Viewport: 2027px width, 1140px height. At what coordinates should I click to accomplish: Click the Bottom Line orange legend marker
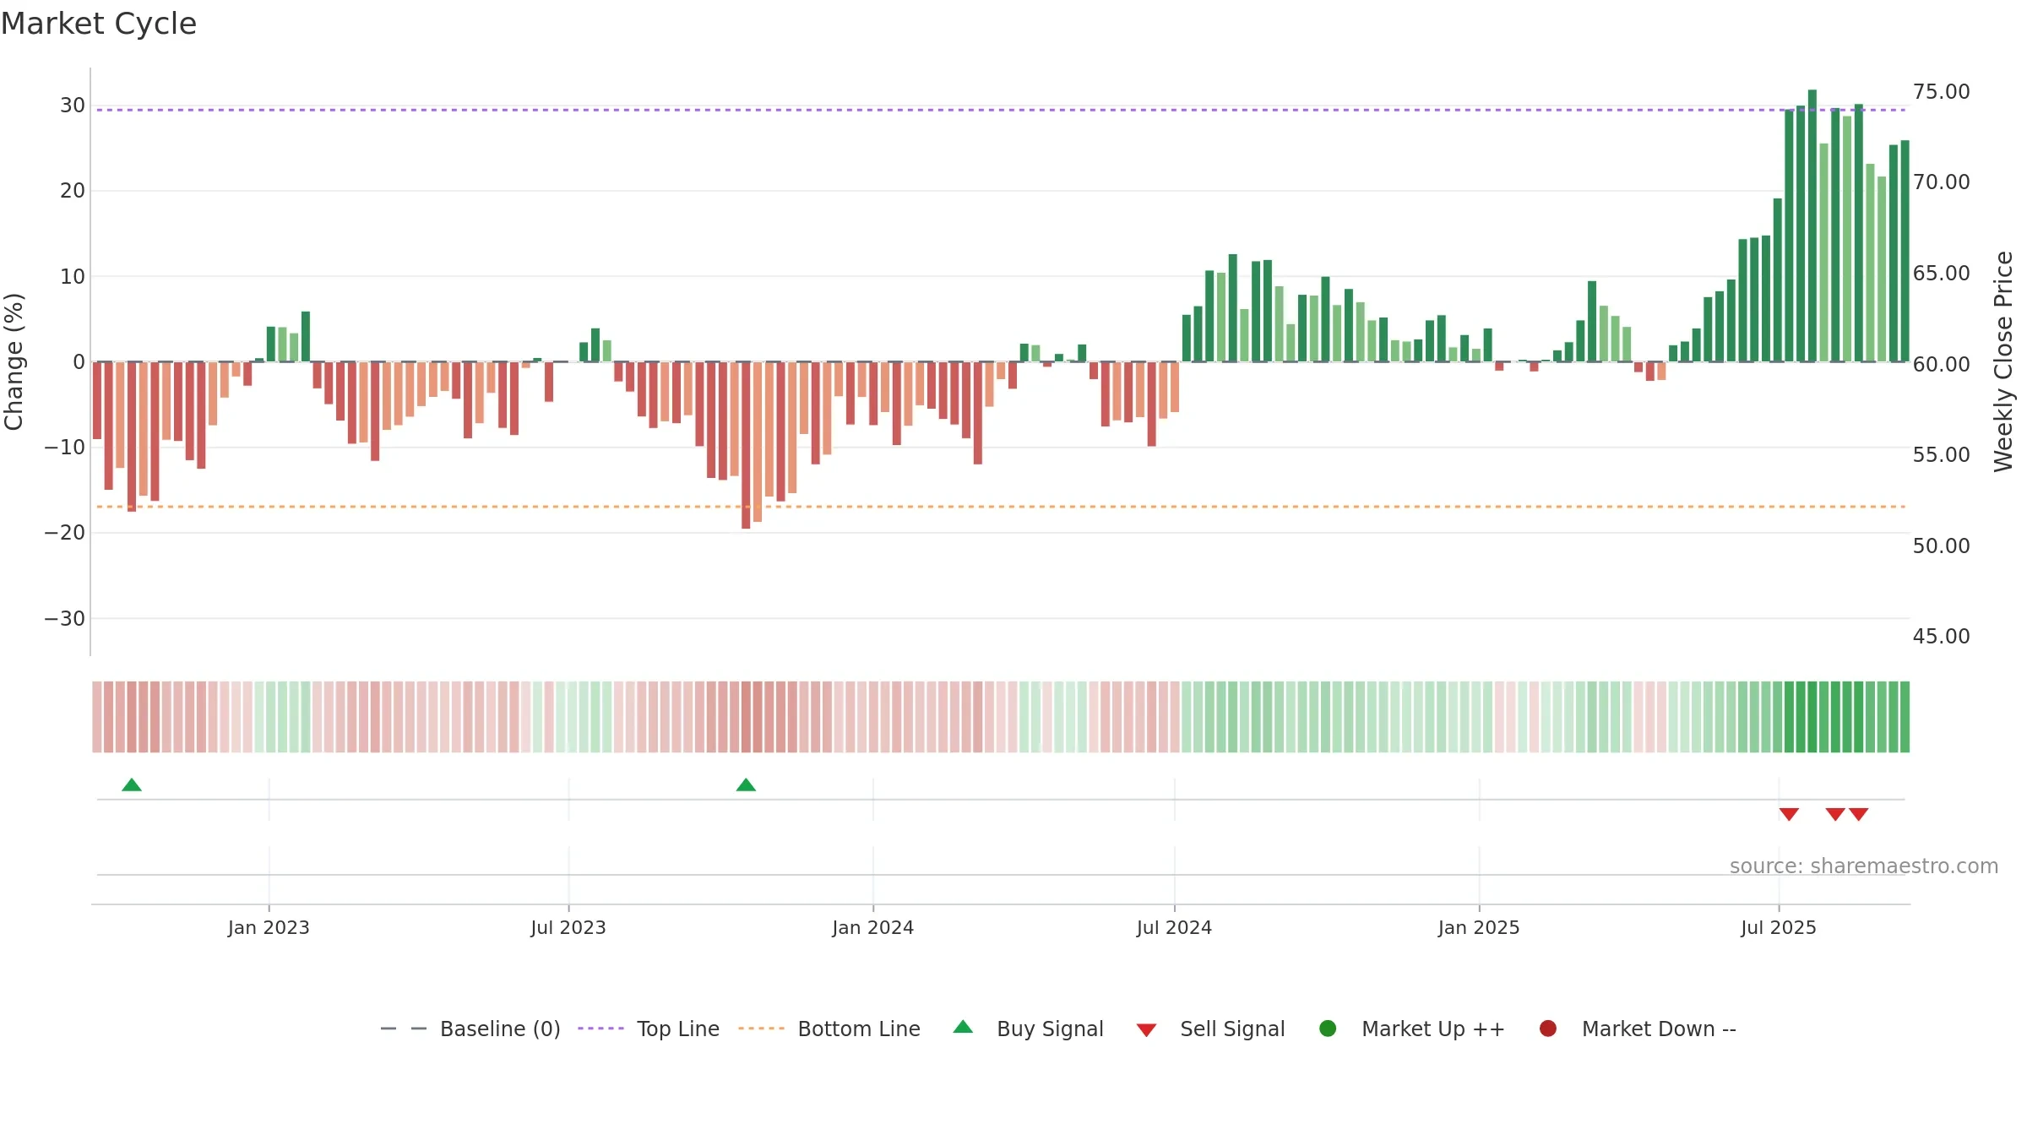coord(761,1029)
